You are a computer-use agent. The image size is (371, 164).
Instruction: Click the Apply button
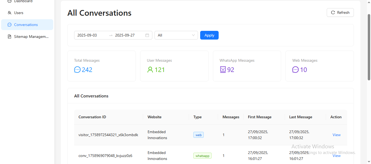(209, 35)
